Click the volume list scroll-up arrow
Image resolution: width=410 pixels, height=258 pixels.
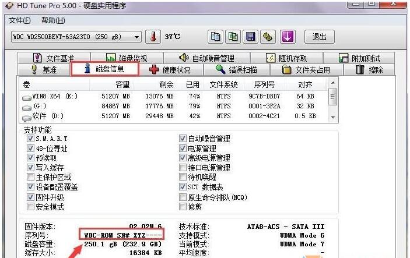(x=332, y=83)
